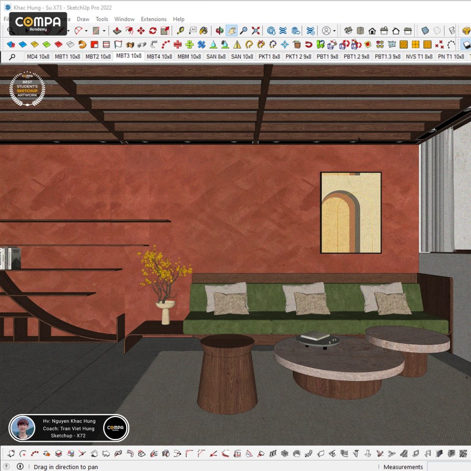Image resolution: width=471 pixels, height=471 pixels.
Task: Select the Pan hand tool
Action: (232, 31)
